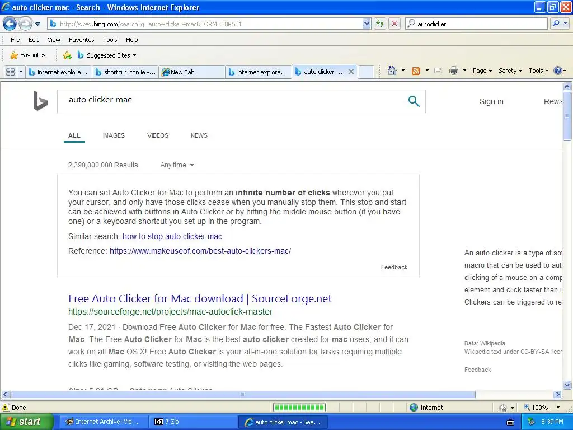Image resolution: width=573 pixels, height=430 pixels.
Task: Run browser search with magnifier button
Action: 556,24
